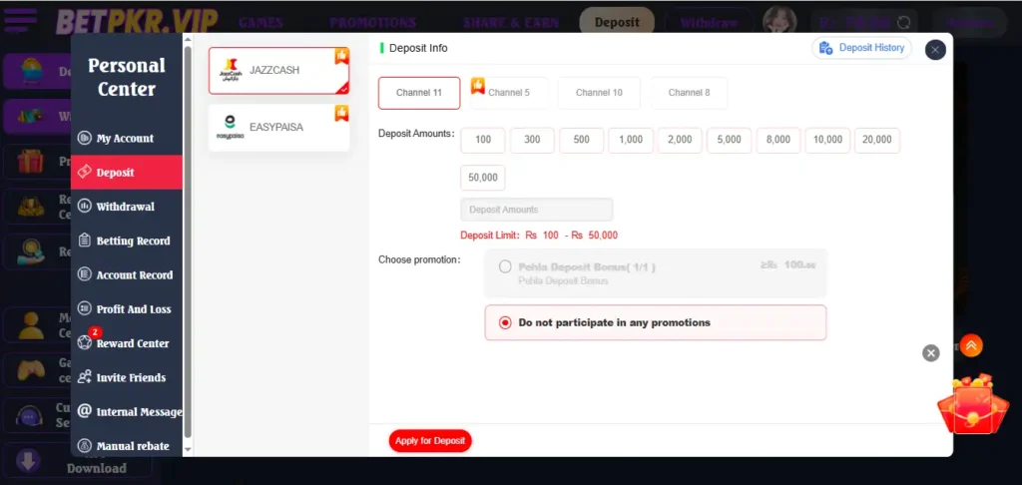Open Deposit History
This screenshot has width=1022, height=485.
(861, 48)
